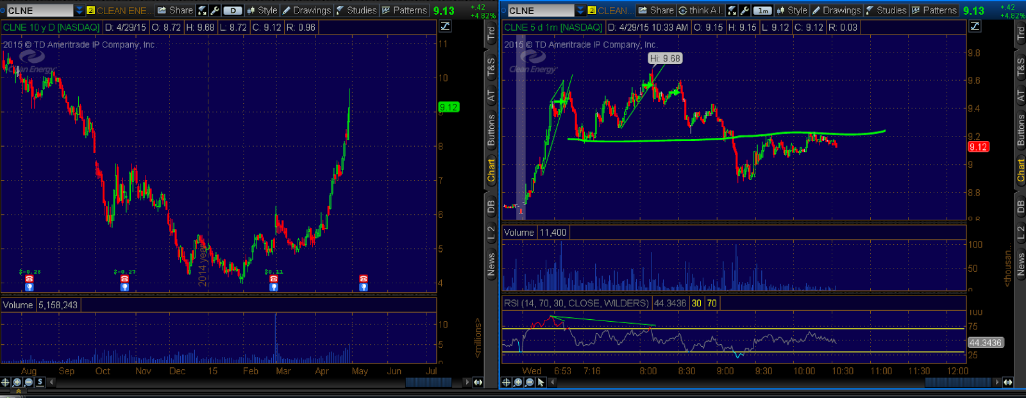Change D daily aggregation on left chart
This screenshot has width=1026, height=398.
[233, 10]
